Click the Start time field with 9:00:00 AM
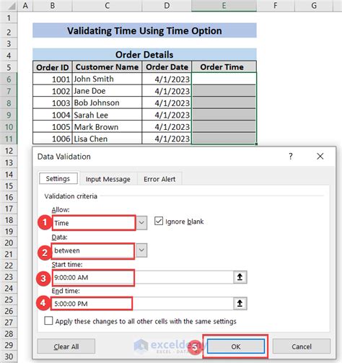The width and height of the screenshot is (342, 363). click(x=142, y=277)
